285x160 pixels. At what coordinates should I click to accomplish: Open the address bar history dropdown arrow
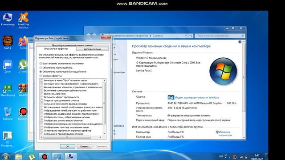186,36
